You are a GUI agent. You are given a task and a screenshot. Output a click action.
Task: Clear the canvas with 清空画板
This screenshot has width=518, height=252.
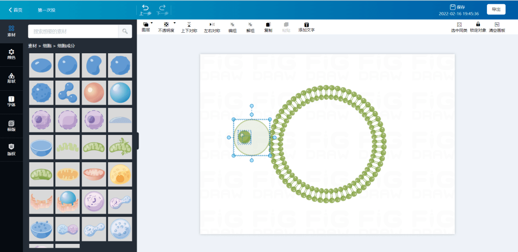coord(497,24)
